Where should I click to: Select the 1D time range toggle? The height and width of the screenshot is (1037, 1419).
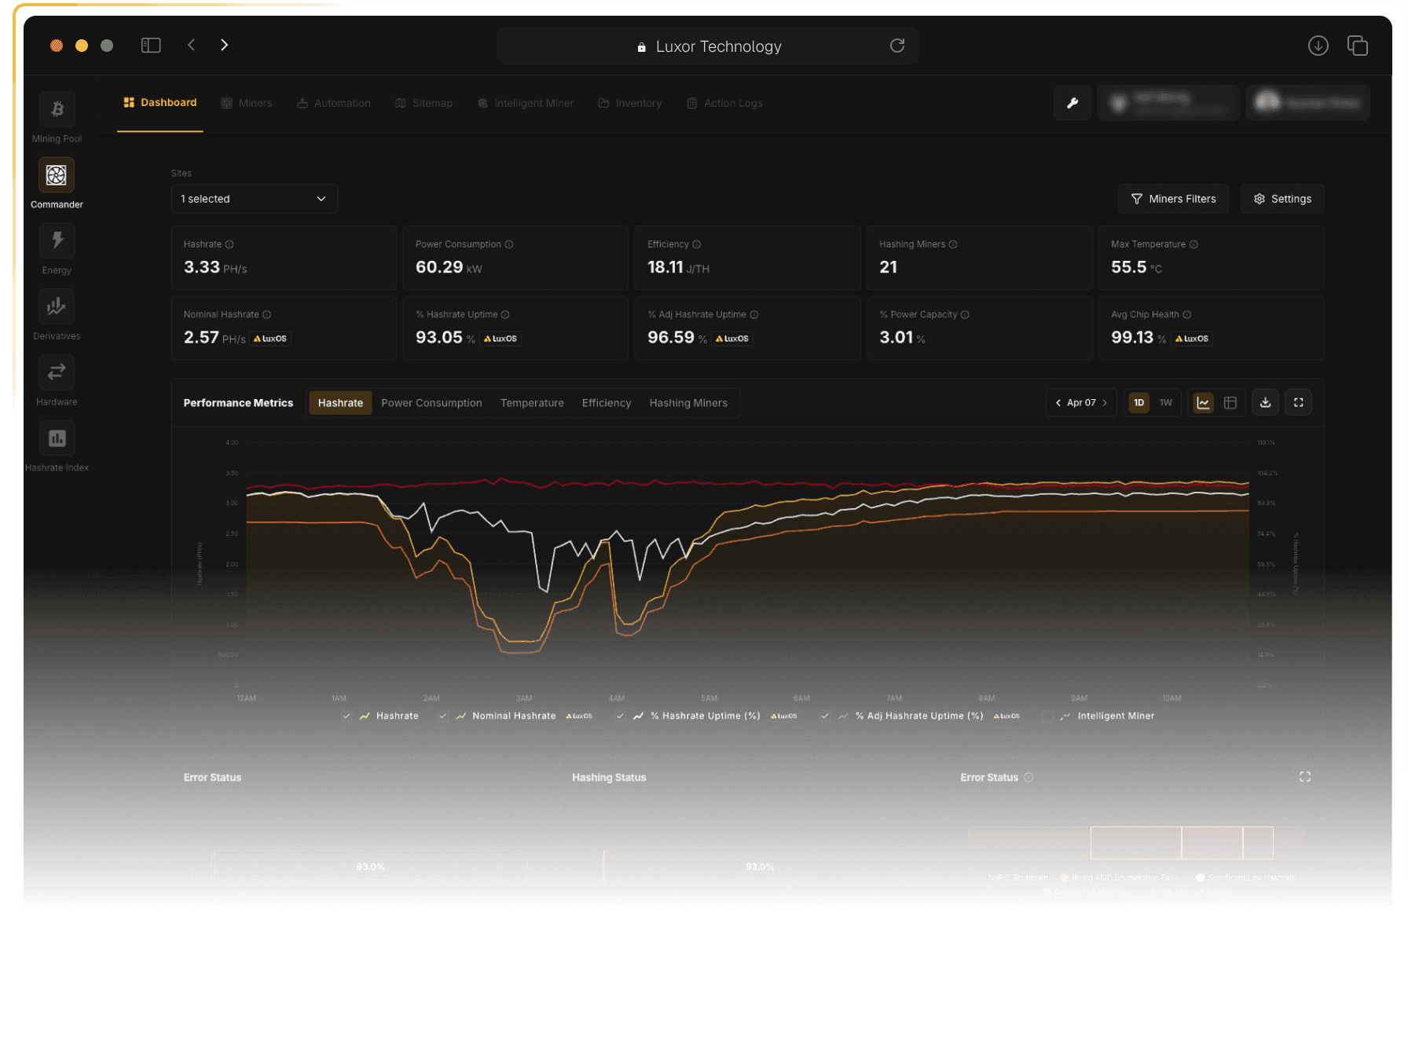point(1138,403)
